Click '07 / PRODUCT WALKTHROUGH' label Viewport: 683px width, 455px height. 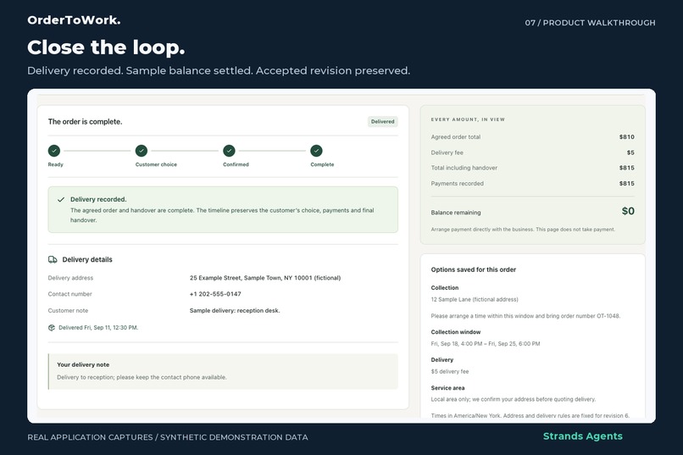click(590, 23)
